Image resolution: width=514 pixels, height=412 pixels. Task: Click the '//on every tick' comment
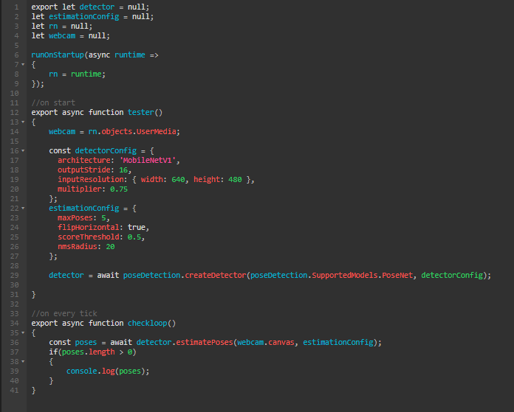[64, 313]
